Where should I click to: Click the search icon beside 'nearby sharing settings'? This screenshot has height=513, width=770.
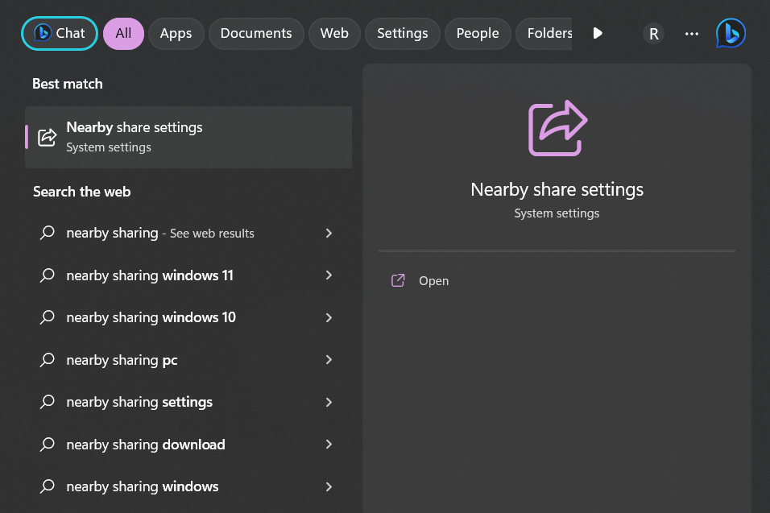click(x=48, y=402)
